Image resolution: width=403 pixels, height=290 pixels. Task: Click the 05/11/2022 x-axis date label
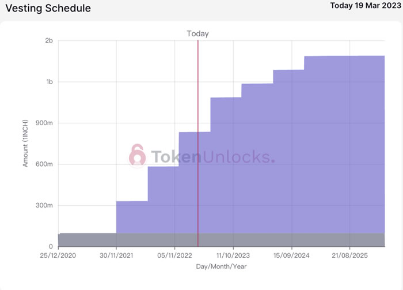[x=174, y=255]
